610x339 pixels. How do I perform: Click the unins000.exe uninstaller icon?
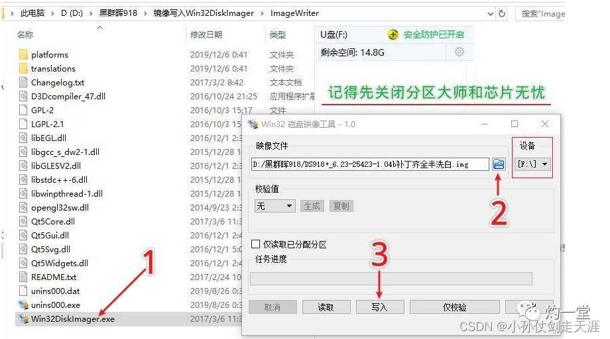(23, 305)
